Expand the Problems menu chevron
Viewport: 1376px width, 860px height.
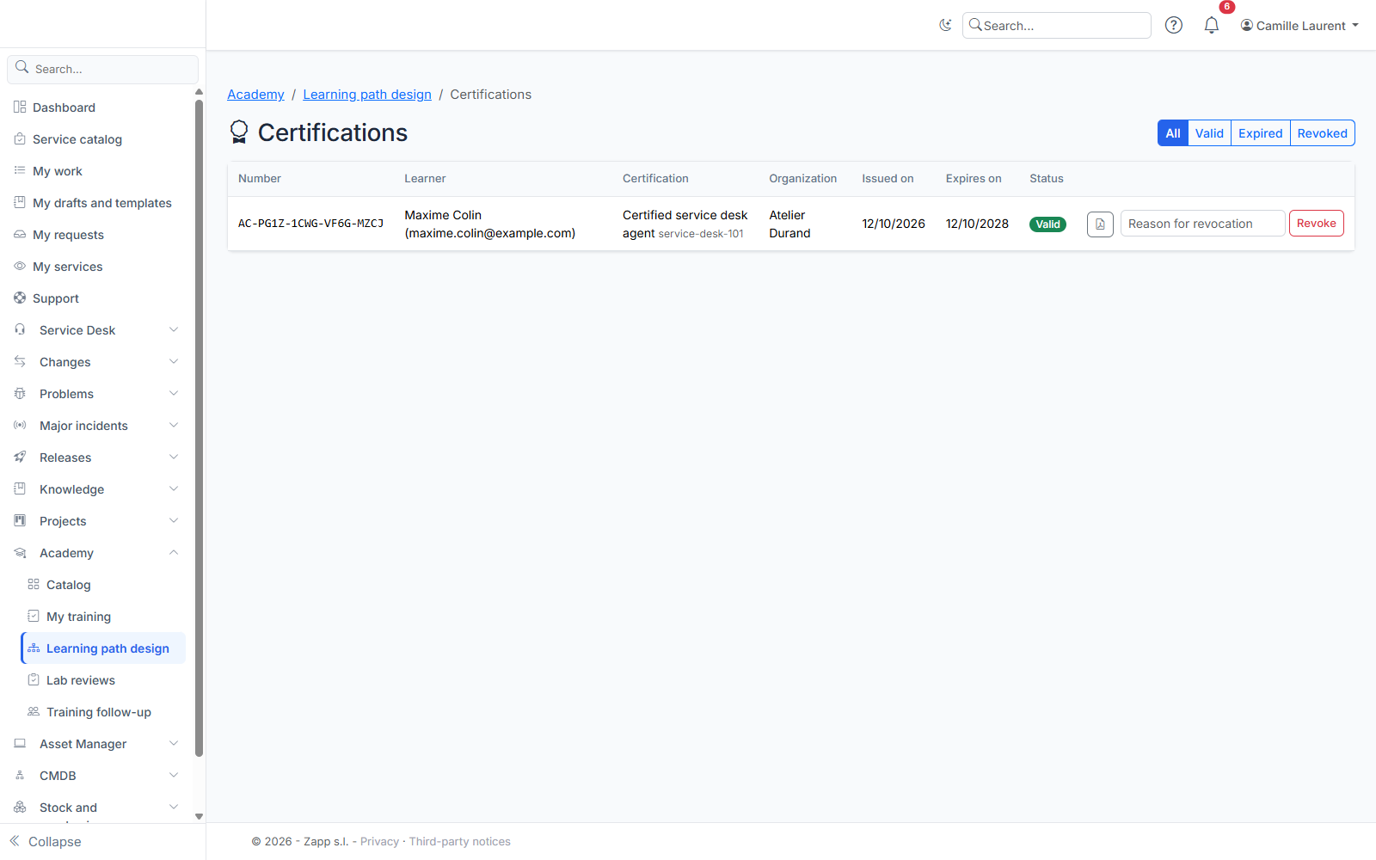(x=174, y=393)
